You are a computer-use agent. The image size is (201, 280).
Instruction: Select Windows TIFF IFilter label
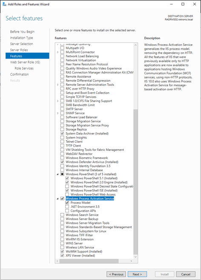[79, 235]
